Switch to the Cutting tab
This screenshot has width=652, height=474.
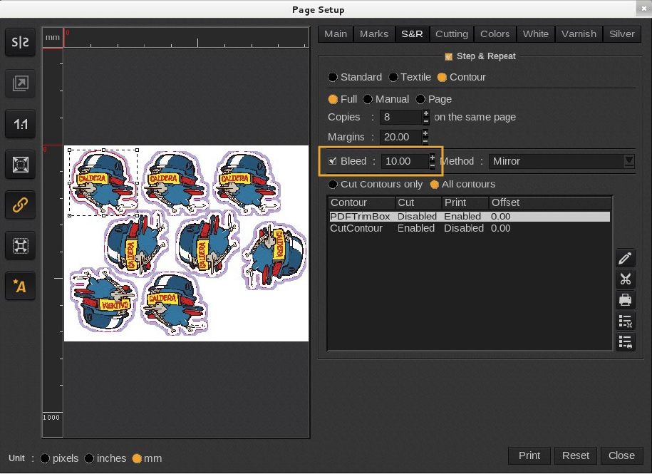pyautogui.click(x=452, y=34)
